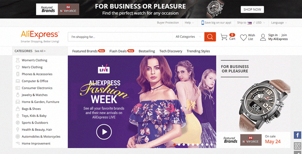Click the mobile app phone icon
Viewport: 302px width, 154px height.
click(x=202, y=23)
